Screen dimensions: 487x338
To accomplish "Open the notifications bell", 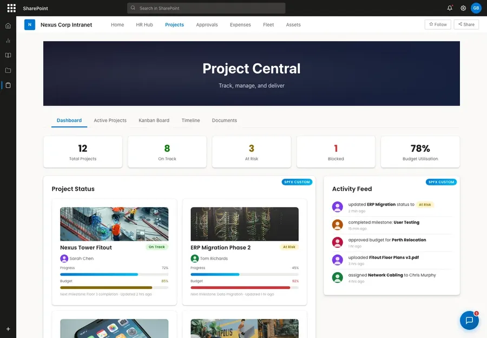I will pyautogui.click(x=450, y=8).
